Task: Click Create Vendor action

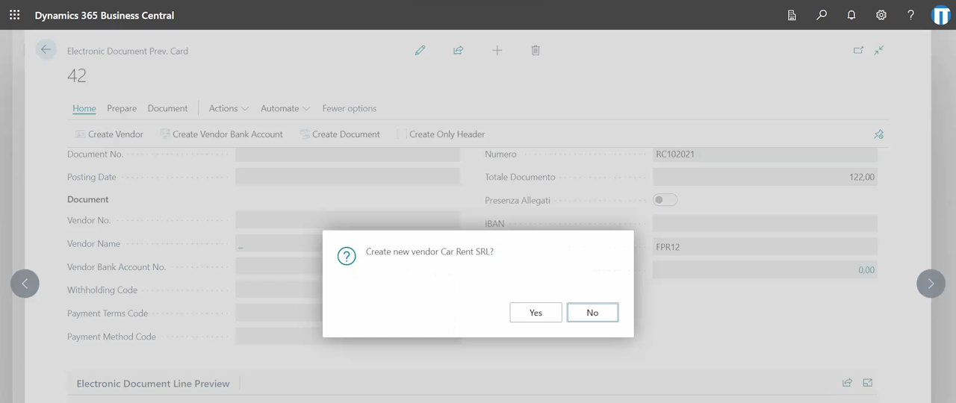Action: tap(109, 134)
